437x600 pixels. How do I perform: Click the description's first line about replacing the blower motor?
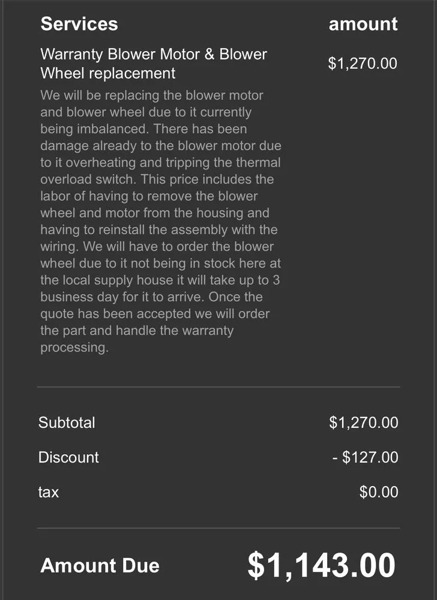[151, 95]
